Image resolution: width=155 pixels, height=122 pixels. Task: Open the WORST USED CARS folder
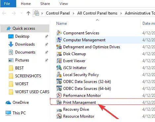click(x=32, y=92)
